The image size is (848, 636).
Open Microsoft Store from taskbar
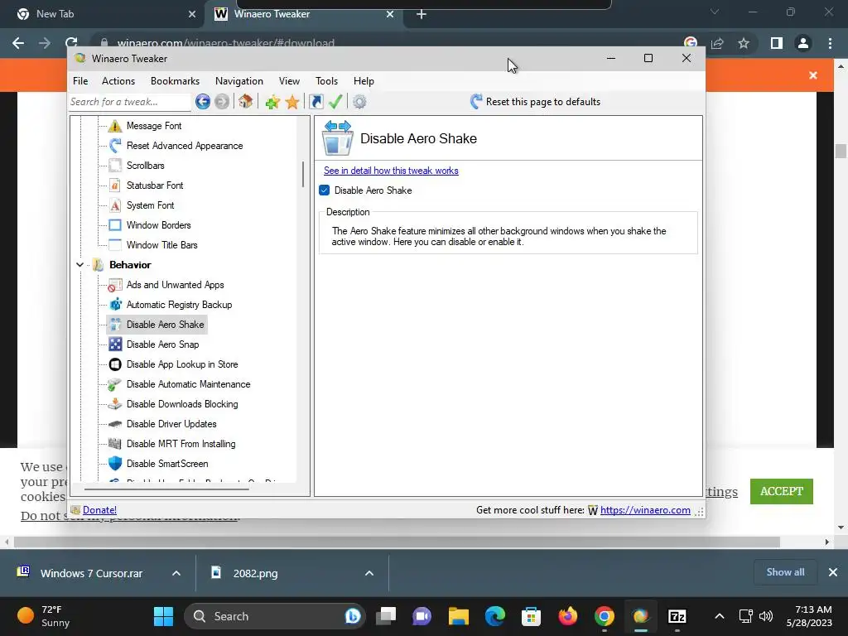coord(531,616)
